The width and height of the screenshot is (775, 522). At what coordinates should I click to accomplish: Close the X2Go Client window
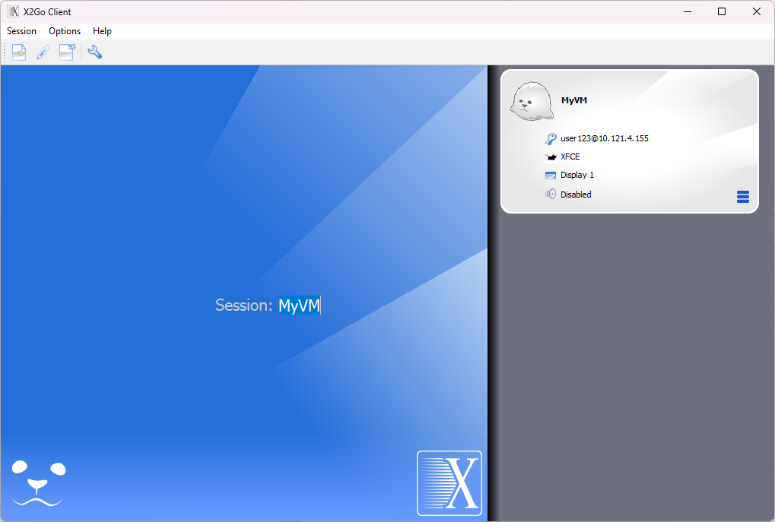(x=756, y=11)
